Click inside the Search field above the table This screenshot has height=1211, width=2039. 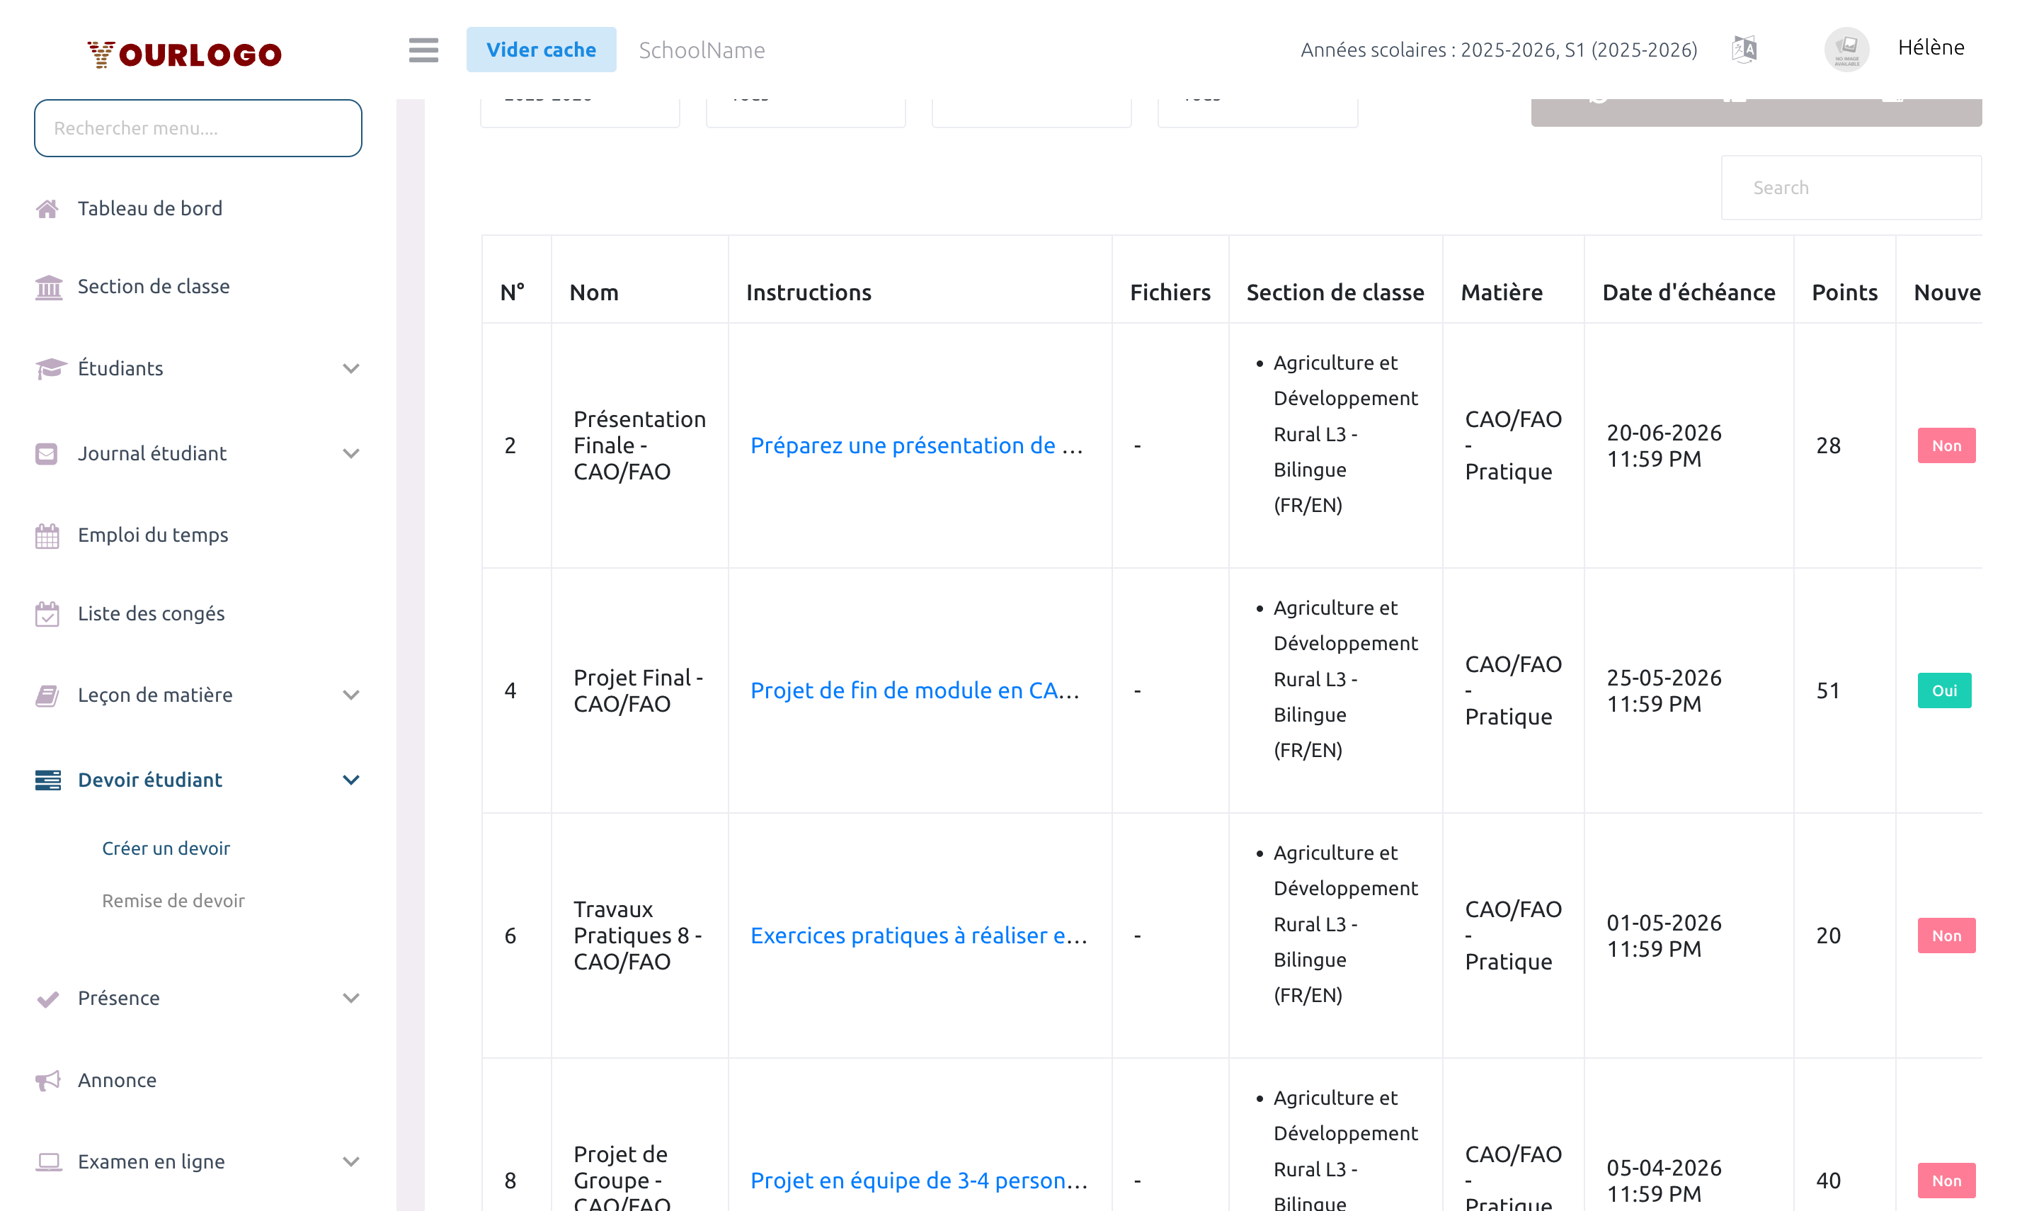[x=1850, y=187]
